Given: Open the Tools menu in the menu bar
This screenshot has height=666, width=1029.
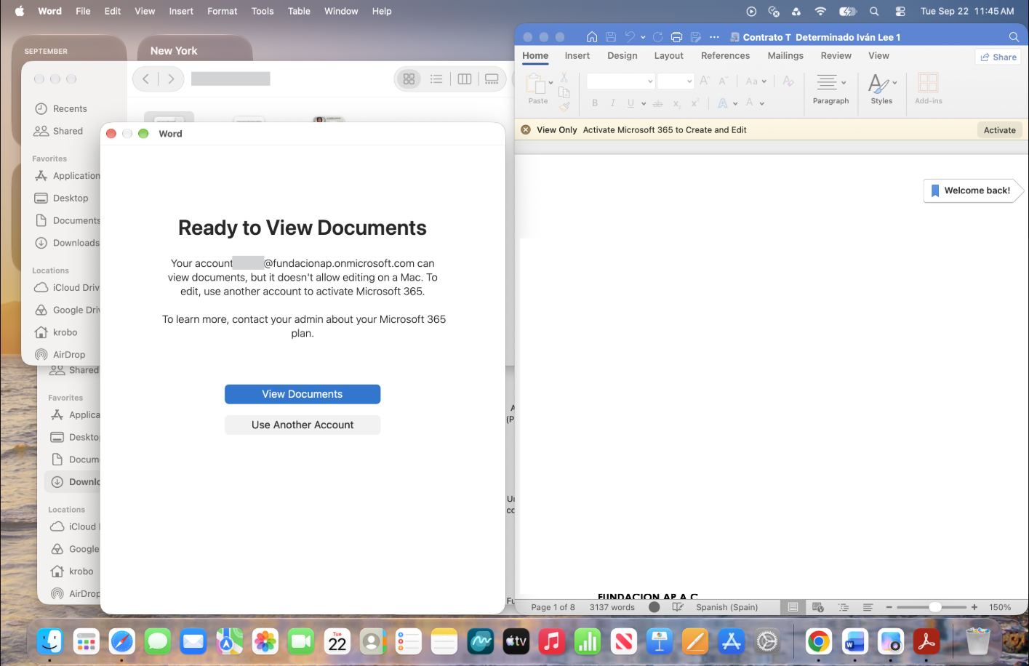Looking at the screenshot, I should (263, 11).
